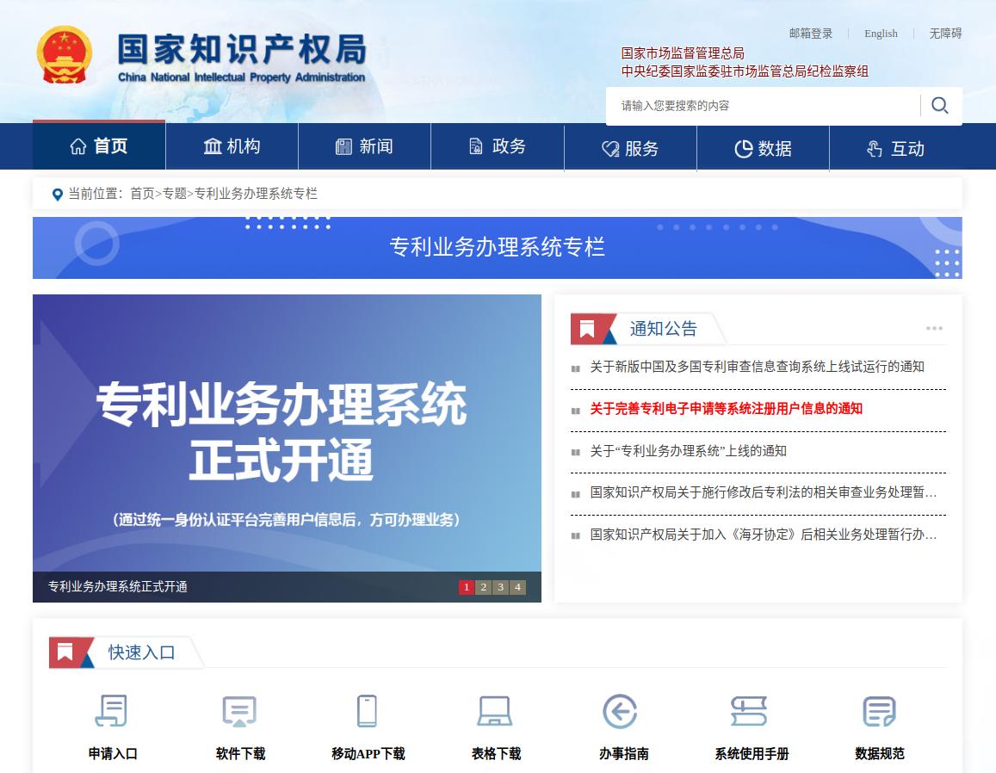Select carousel slide 4
Viewport: 996px width, 773px height.
coord(517,587)
